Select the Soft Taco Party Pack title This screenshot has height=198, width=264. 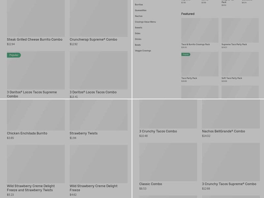pos(232,78)
